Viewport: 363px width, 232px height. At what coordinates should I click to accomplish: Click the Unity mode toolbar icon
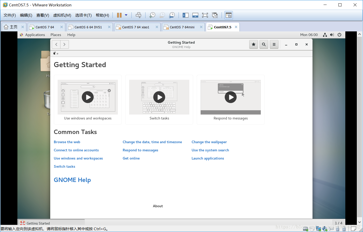click(x=215, y=15)
